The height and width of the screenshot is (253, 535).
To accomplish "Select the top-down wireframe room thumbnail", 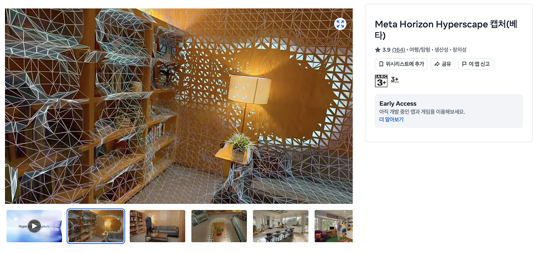I will pos(219,226).
